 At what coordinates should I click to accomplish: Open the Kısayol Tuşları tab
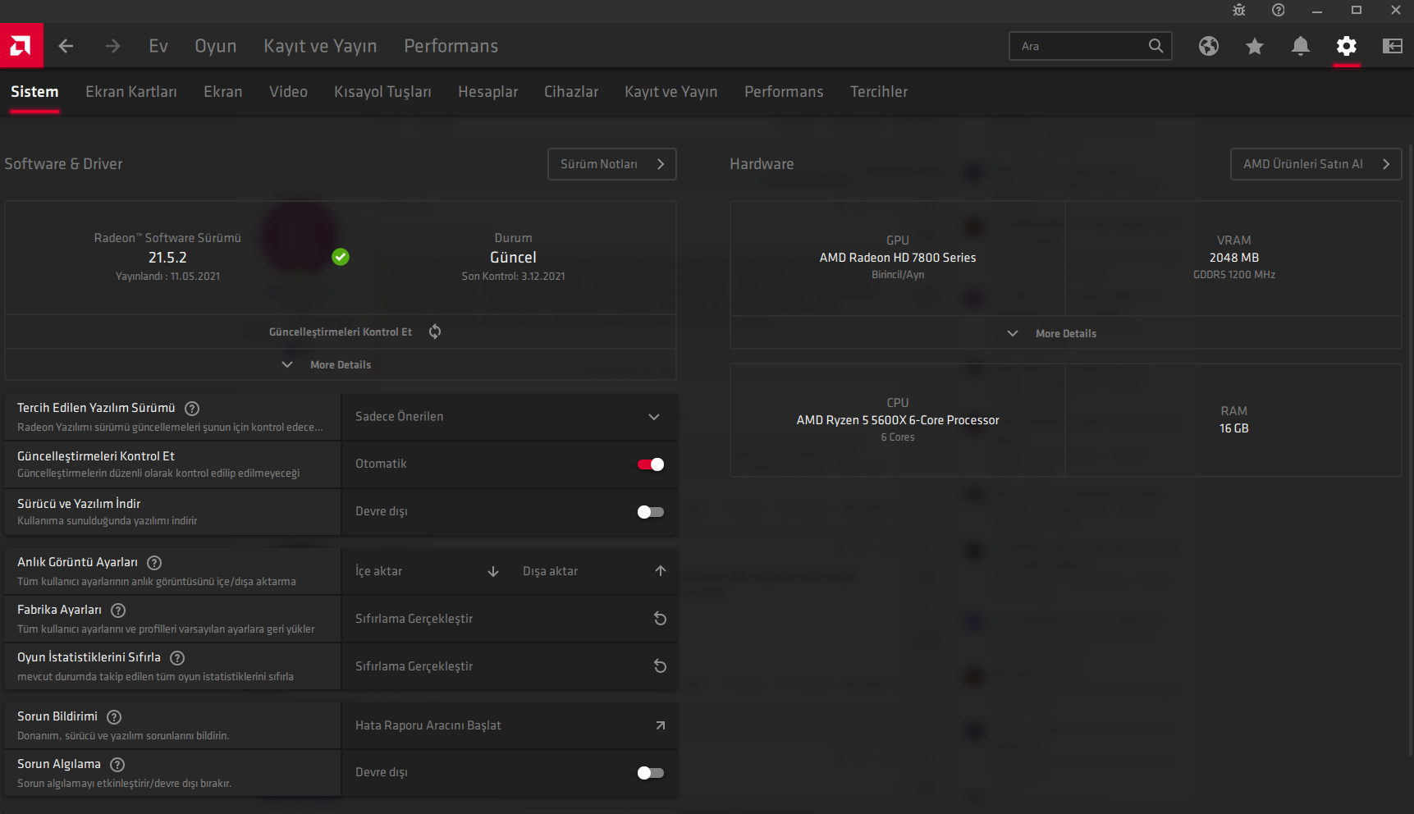pyautogui.click(x=382, y=92)
